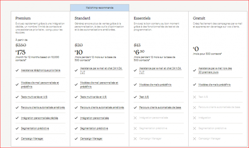Click X icon beside Gratuit 'Segmentation prédictive'

coord(195,128)
